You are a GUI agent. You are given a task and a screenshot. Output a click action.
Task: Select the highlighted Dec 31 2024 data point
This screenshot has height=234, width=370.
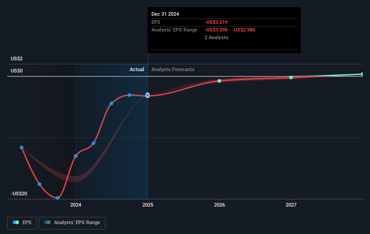(147, 95)
